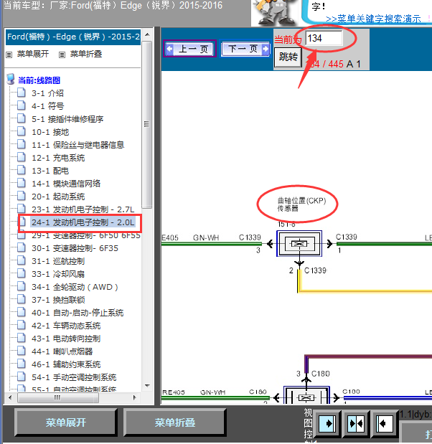The height and width of the screenshot is (444, 432).
Task: Select tree header Ford(福特)-Edge(锐界)-2015-2
Action: (x=73, y=37)
